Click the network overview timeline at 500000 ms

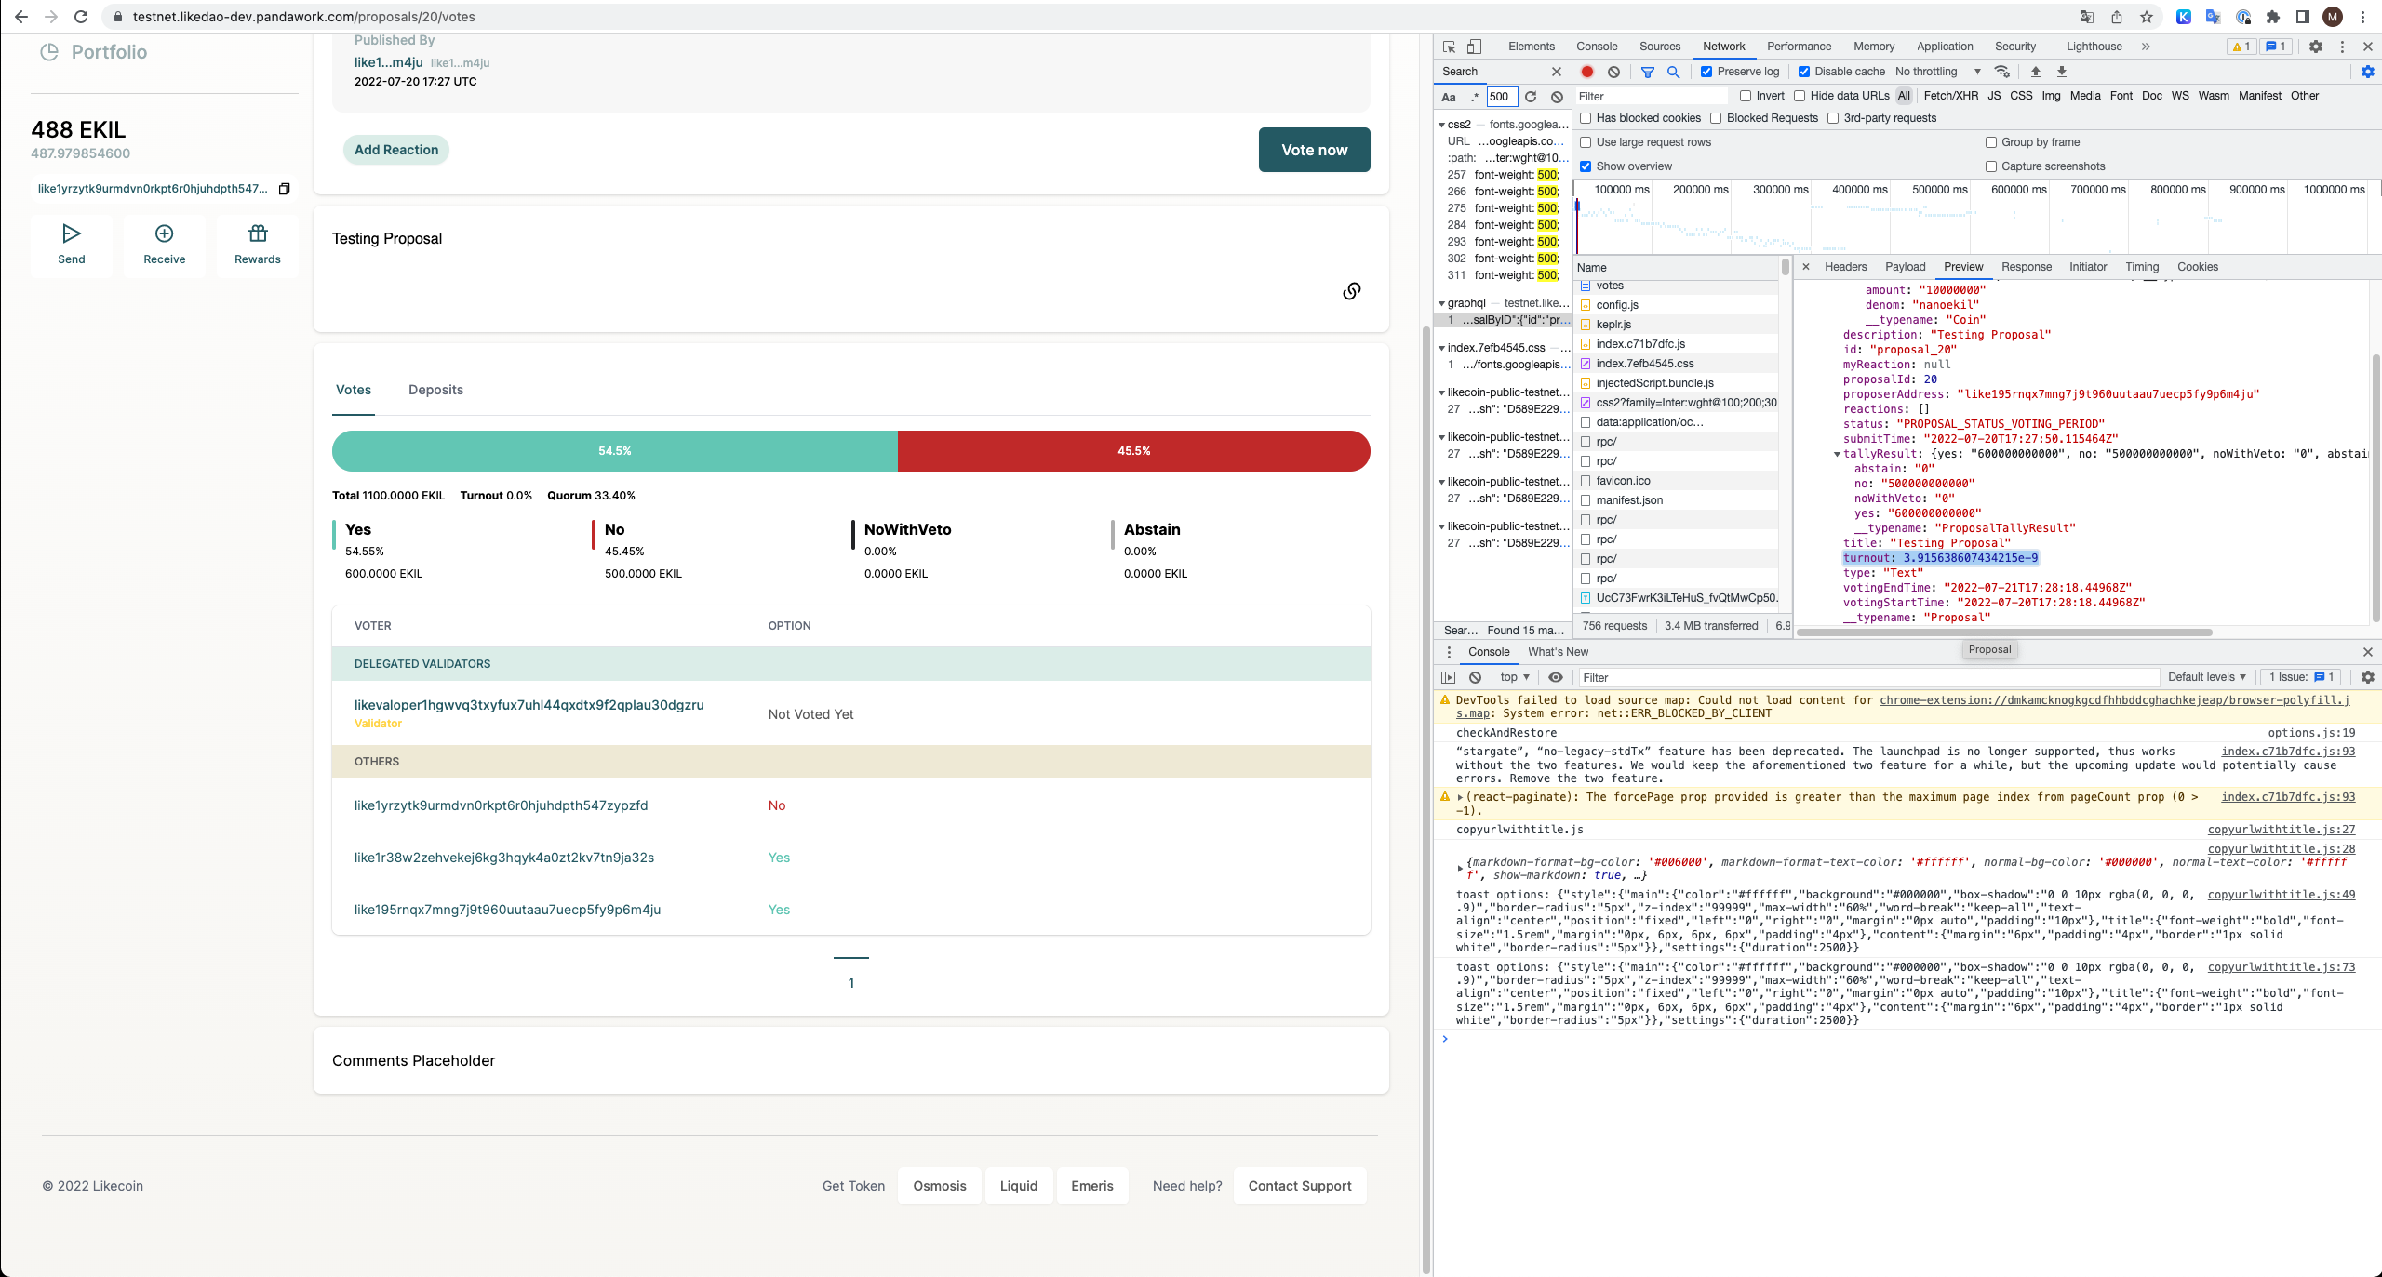click(x=1939, y=190)
